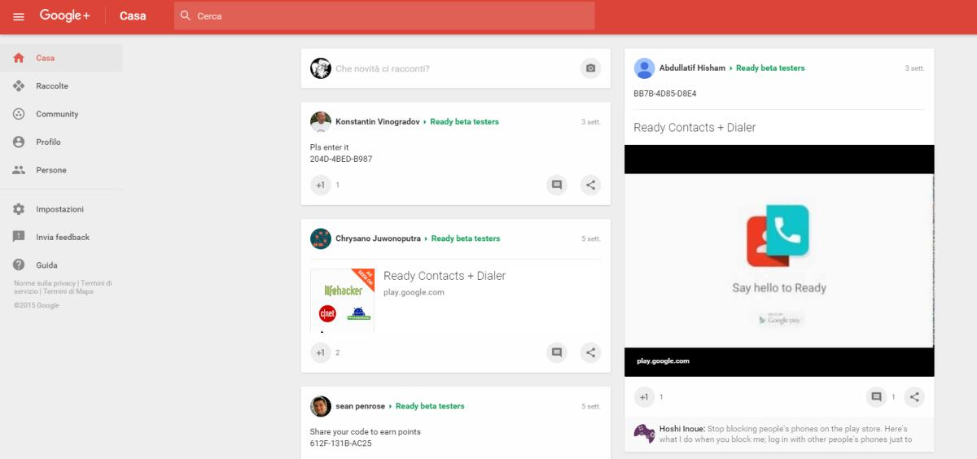Open Ready Contacts + Dialer link in Chrysano's post

[x=445, y=276]
